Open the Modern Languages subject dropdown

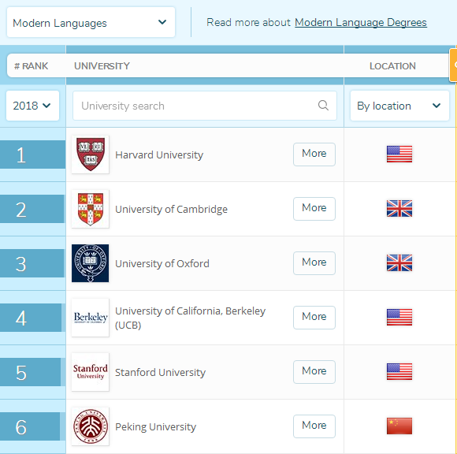(91, 22)
